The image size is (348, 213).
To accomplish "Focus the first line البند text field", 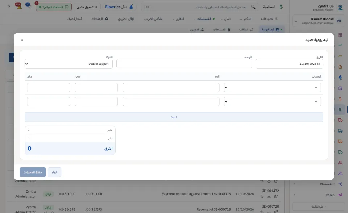I will (x=171, y=88).
